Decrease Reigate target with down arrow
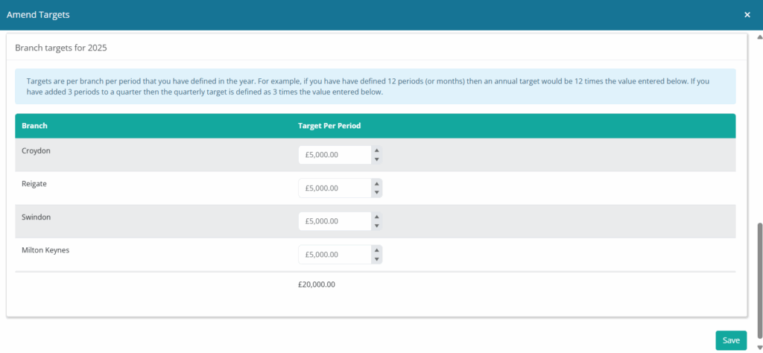The width and height of the screenshot is (763, 353). coord(377,193)
